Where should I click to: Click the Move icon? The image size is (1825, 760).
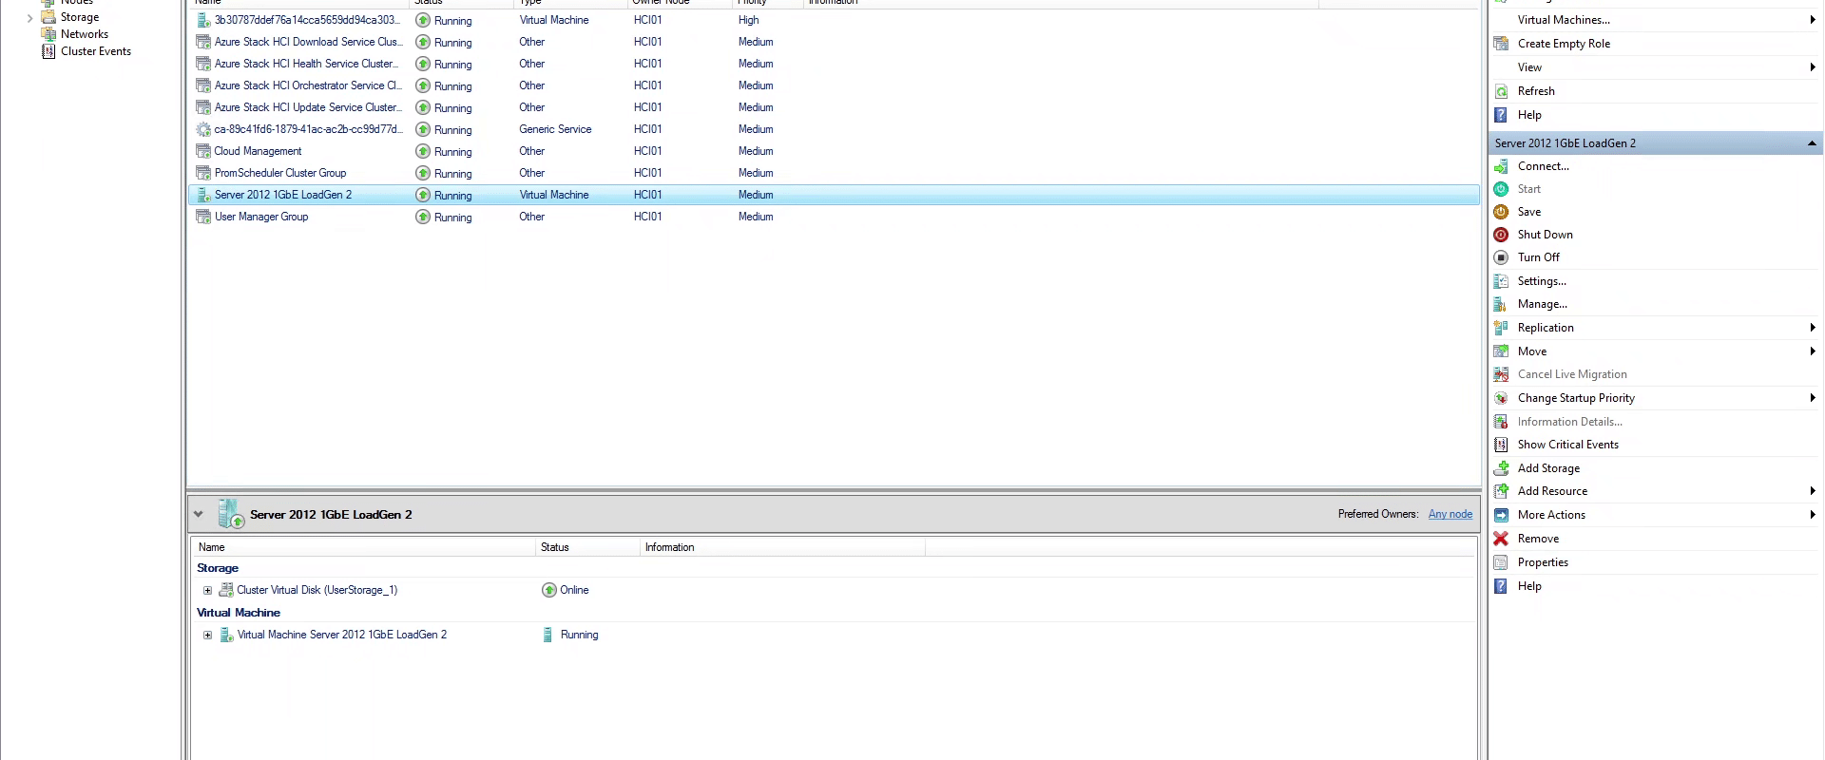1501,351
